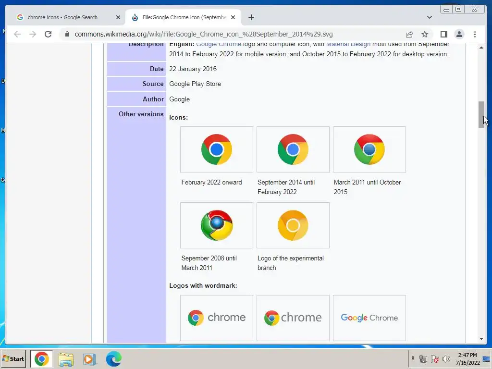
Task: Open the Chrome profile avatar icon
Action: [459, 34]
